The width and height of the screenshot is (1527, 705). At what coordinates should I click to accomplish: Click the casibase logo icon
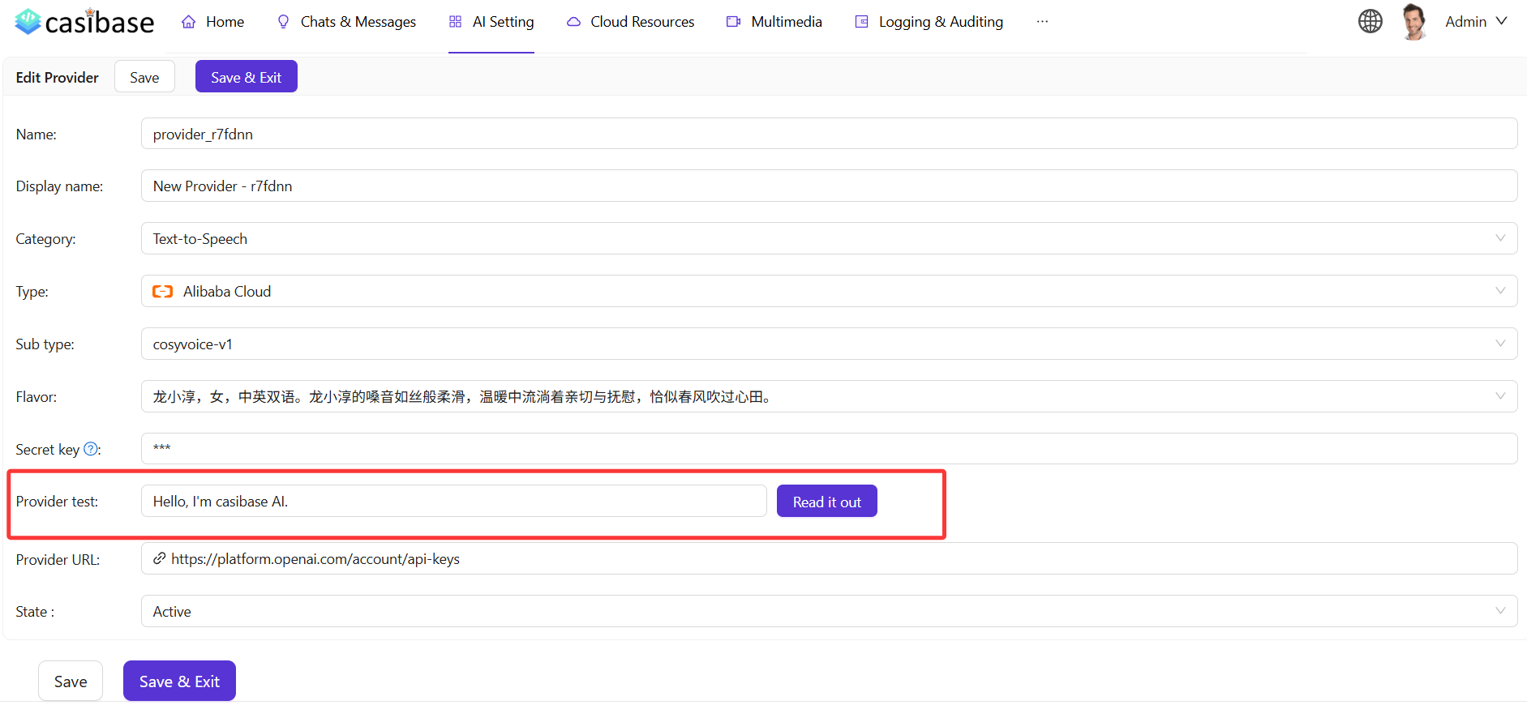click(x=28, y=22)
